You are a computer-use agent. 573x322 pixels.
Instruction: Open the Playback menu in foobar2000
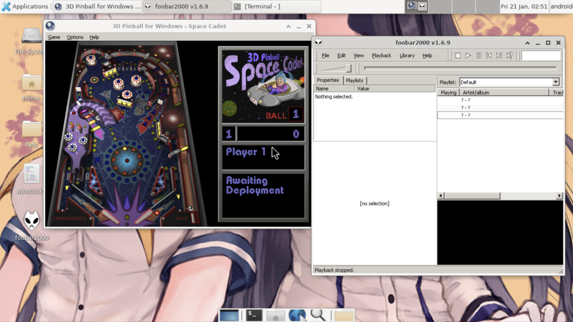coord(381,56)
